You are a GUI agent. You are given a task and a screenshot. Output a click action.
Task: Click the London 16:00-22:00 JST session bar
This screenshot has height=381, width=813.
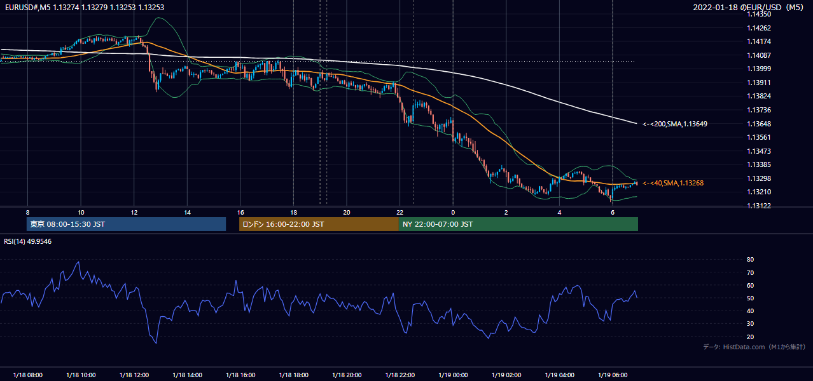coord(319,224)
